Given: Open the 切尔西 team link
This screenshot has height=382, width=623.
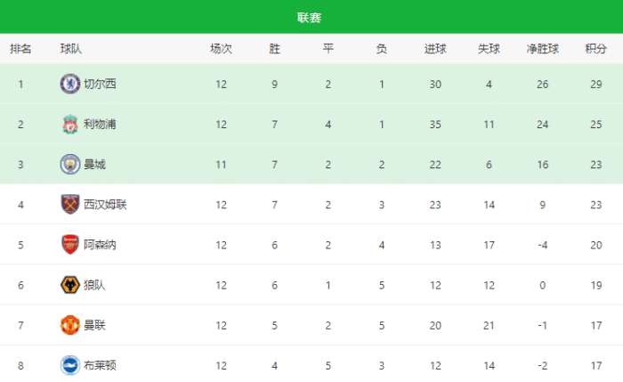Looking at the screenshot, I should [100, 84].
